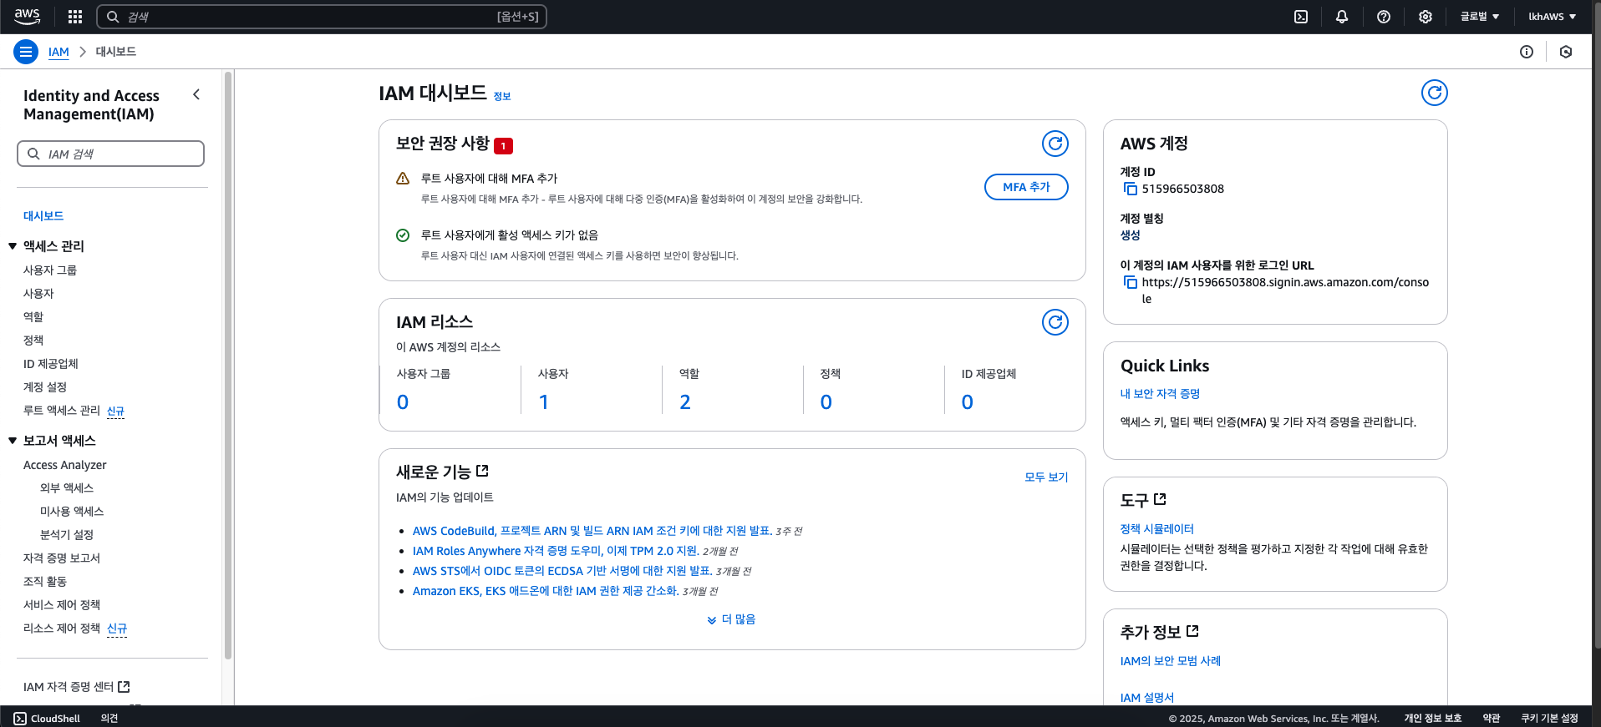Open IAM Roles Anywhere TPM 2.0 article
The height and width of the screenshot is (727, 1601).
click(x=556, y=551)
